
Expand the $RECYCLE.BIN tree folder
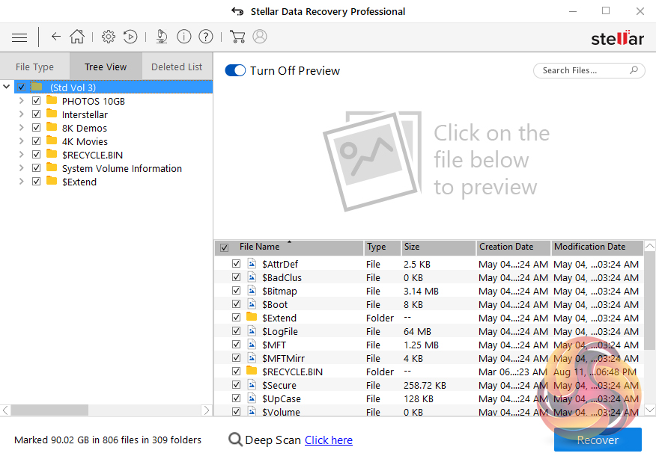[x=21, y=155]
